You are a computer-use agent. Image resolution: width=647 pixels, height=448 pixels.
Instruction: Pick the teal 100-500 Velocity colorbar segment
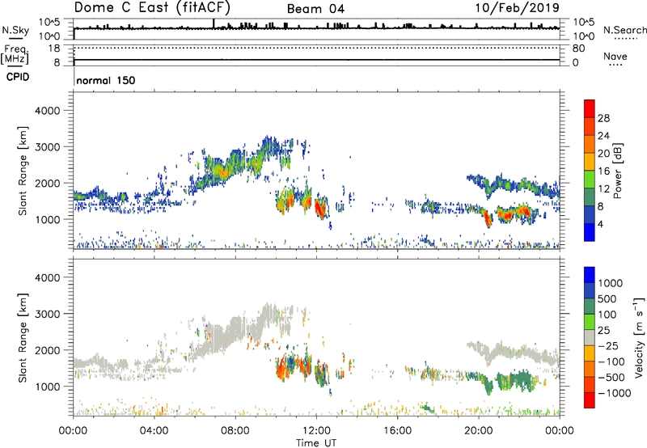pyautogui.click(x=590, y=306)
